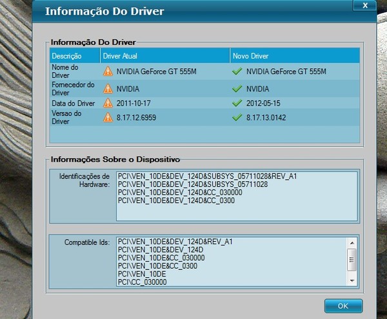The image size is (387, 319).
Task: Click warning icon next to 8.17.12.6959
Action: click(108, 117)
